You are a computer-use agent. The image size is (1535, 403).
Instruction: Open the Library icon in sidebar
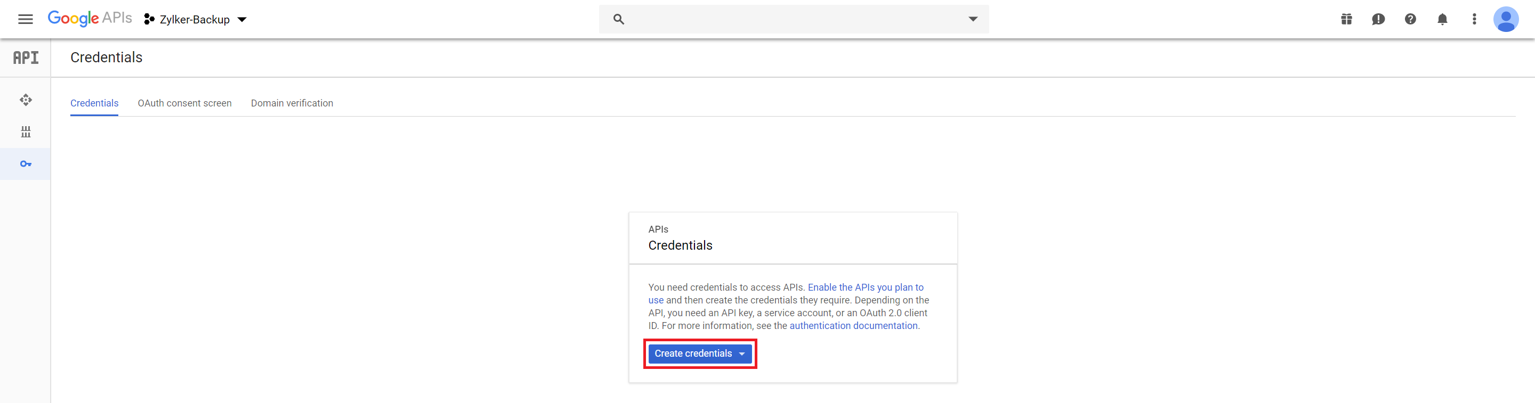point(26,131)
